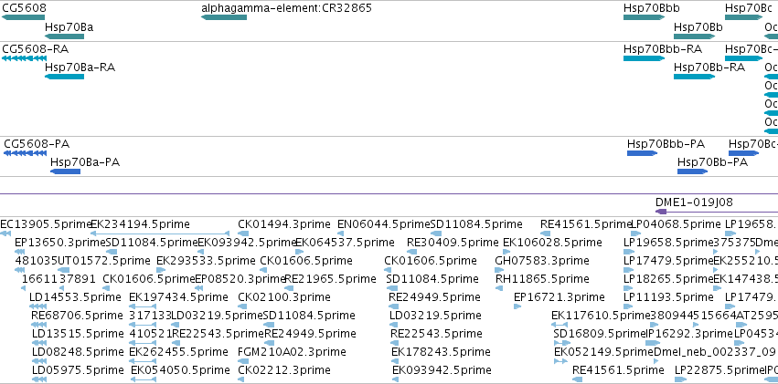Select the Hsp70Ba-PA coding segment
The image size is (778, 384).
point(66,171)
